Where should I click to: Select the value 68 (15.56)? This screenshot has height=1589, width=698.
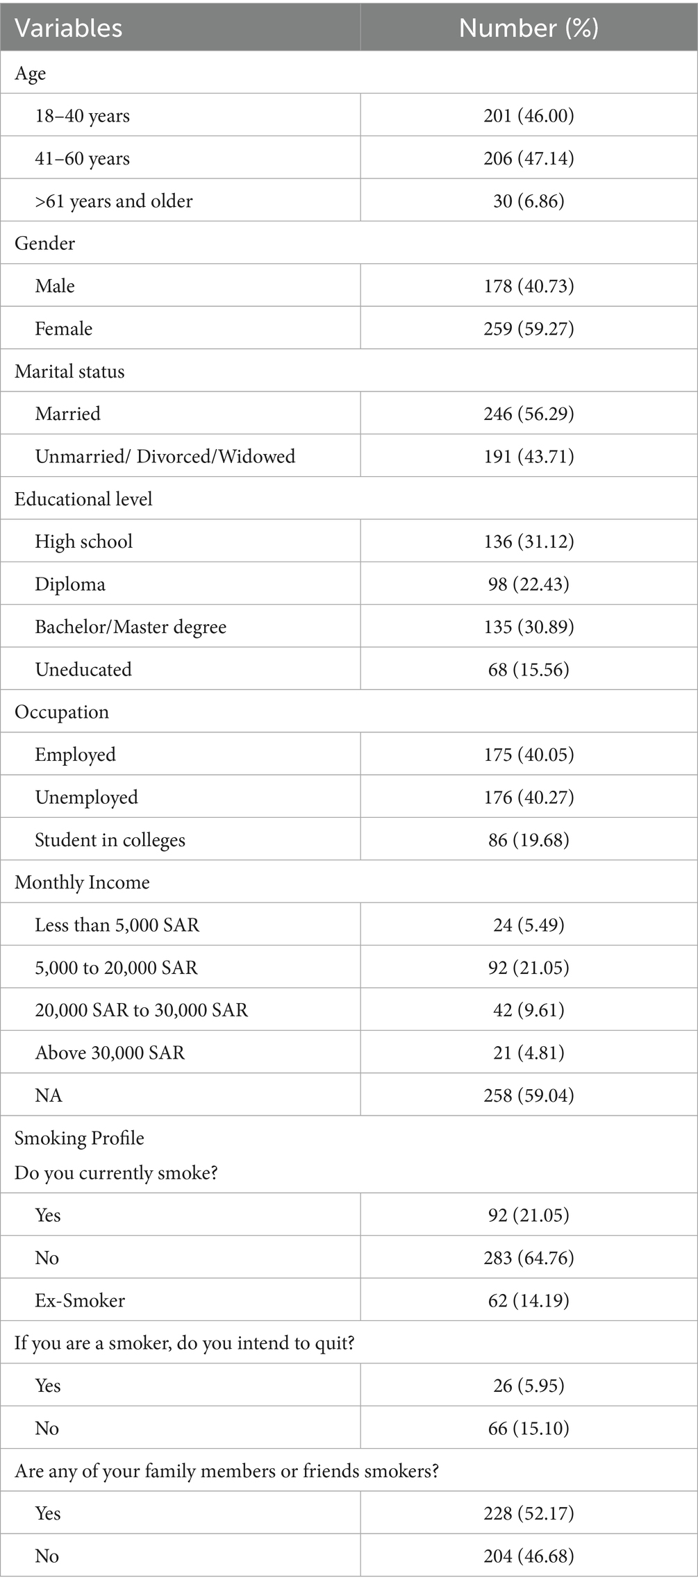click(x=529, y=669)
